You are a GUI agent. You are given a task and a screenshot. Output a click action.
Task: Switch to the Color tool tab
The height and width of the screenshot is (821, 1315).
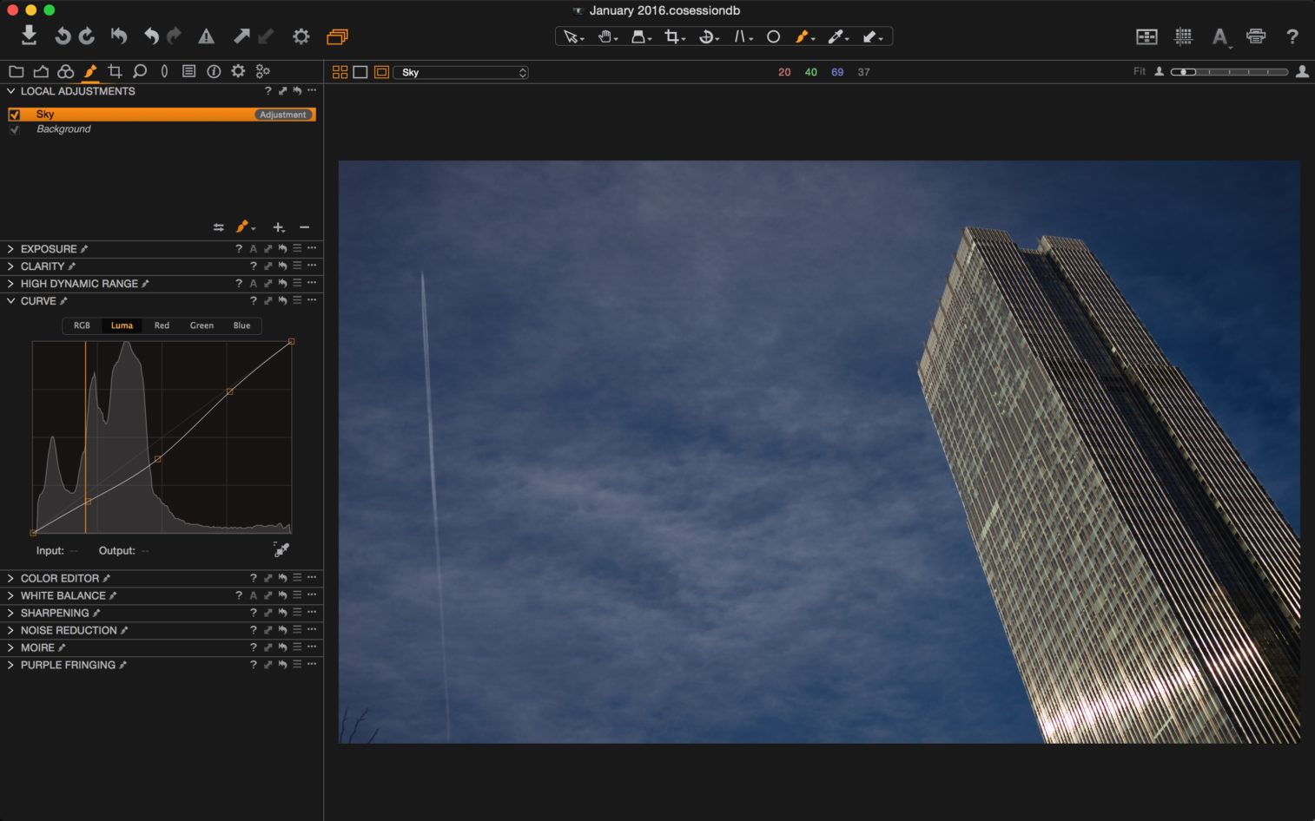[65, 70]
